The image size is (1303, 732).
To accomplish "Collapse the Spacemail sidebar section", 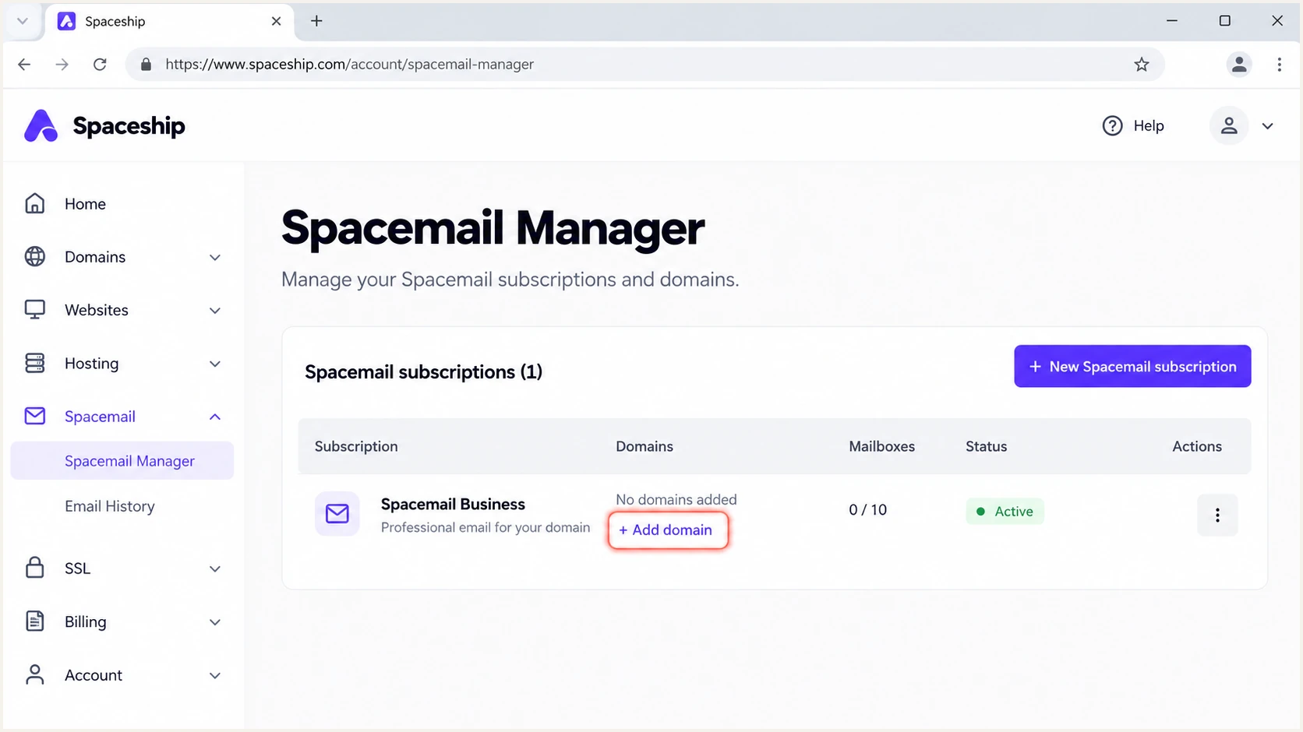I will (x=215, y=417).
